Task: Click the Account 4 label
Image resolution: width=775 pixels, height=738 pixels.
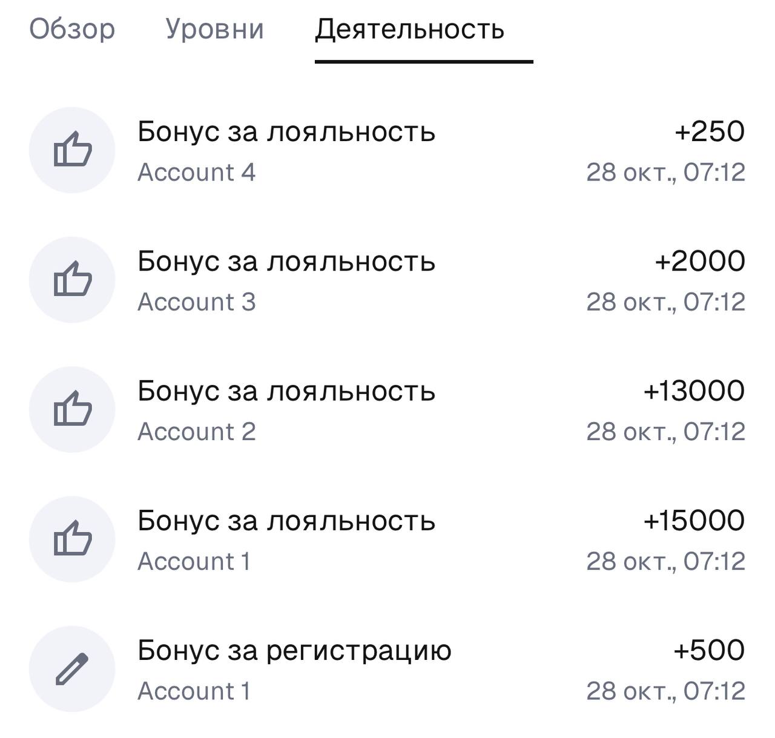Action: tap(198, 173)
